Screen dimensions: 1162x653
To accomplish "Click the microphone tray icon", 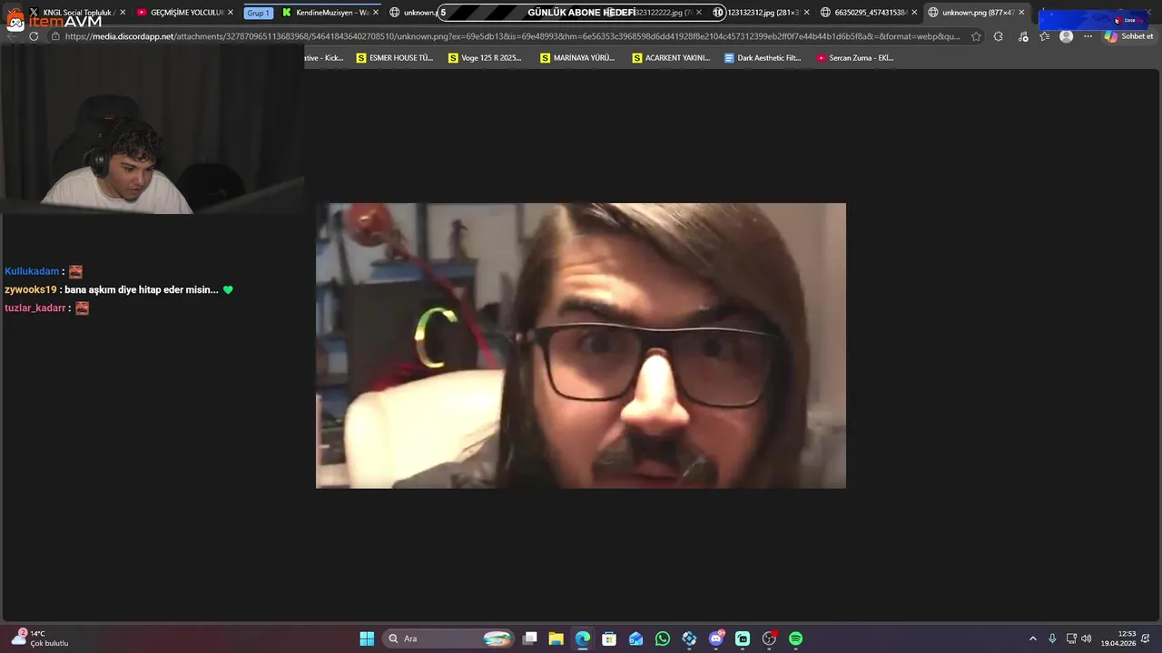I will click(x=1052, y=638).
